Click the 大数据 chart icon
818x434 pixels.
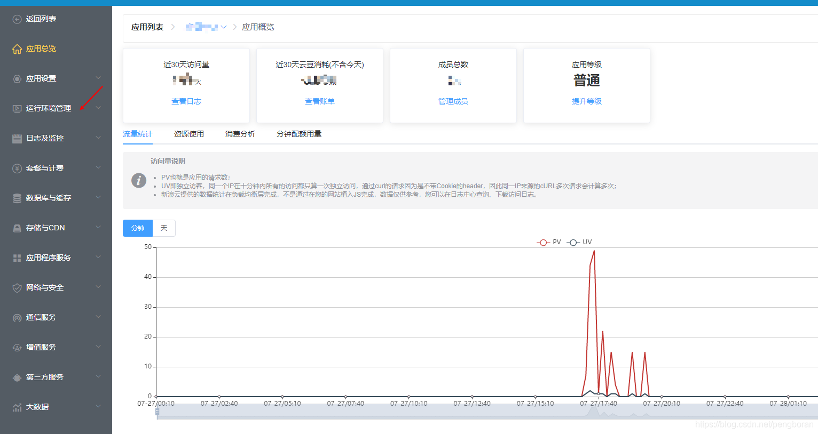pyautogui.click(x=17, y=407)
